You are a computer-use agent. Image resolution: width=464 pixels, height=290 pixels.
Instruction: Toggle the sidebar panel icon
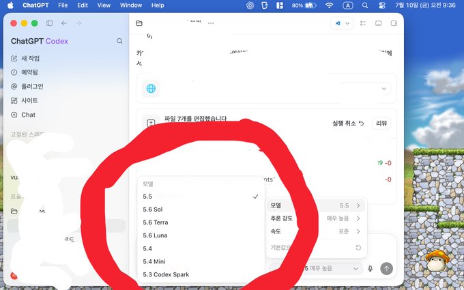49,23
